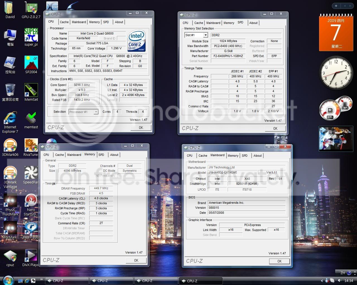Launch the GPU-Z.0.2.7 desktop shortcut
This screenshot has height=285, width=357.
tap(31, 10)
